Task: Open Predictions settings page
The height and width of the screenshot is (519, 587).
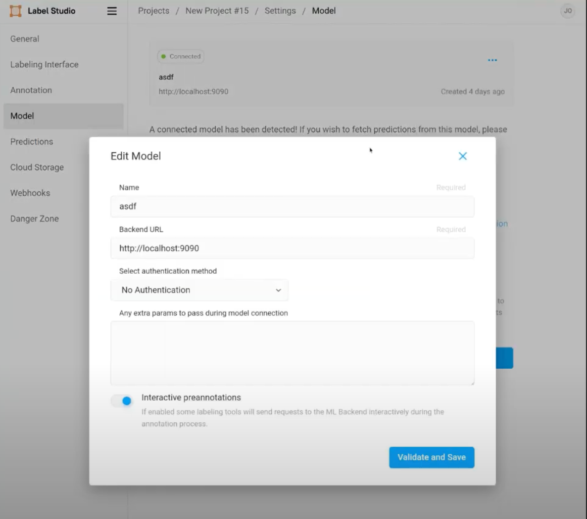Action: pos(32,142)
